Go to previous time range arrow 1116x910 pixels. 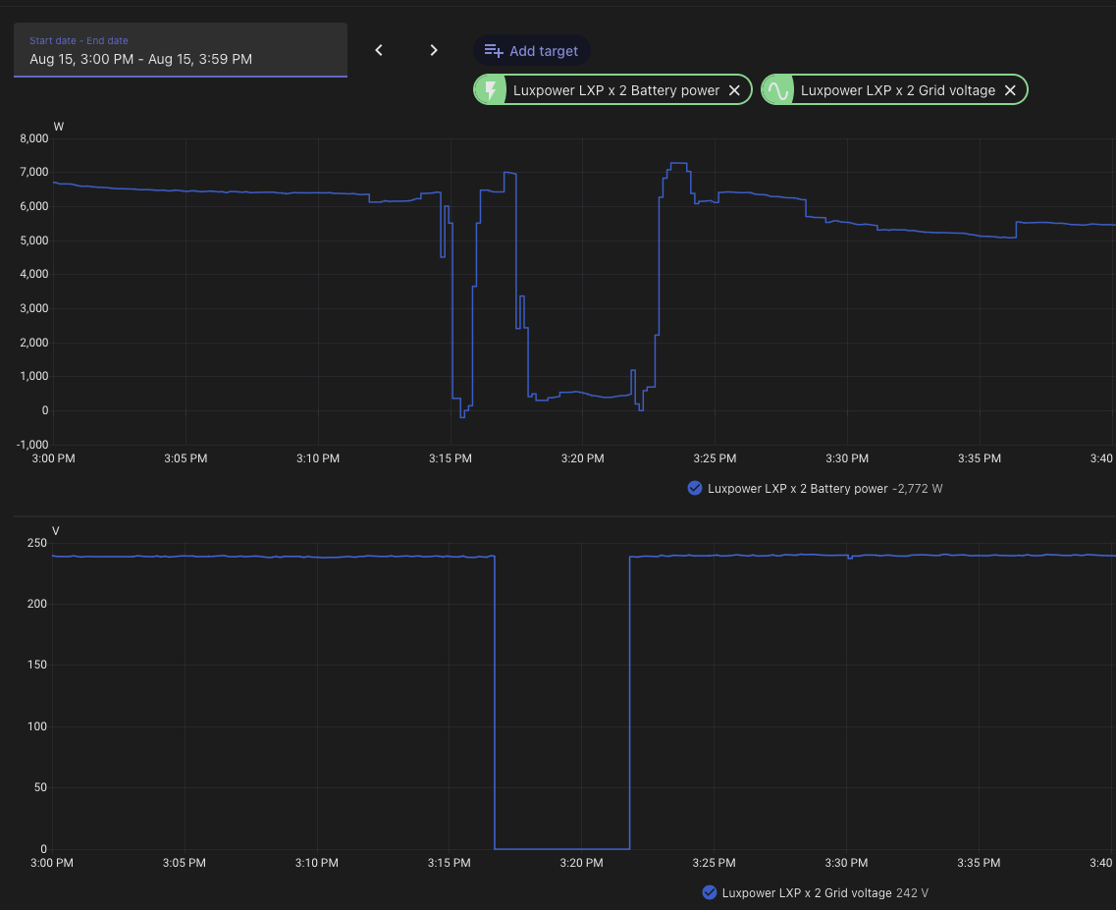(379, 50)
